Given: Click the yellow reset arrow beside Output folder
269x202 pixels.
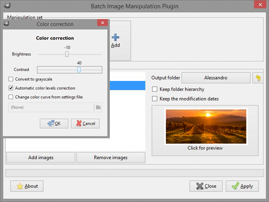Looking at the screenshot, I should pyautogui.click(x=258, y=78).
